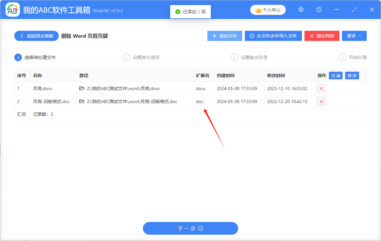
Task: Open the 过滤 filter control
Action: (336, 75)
